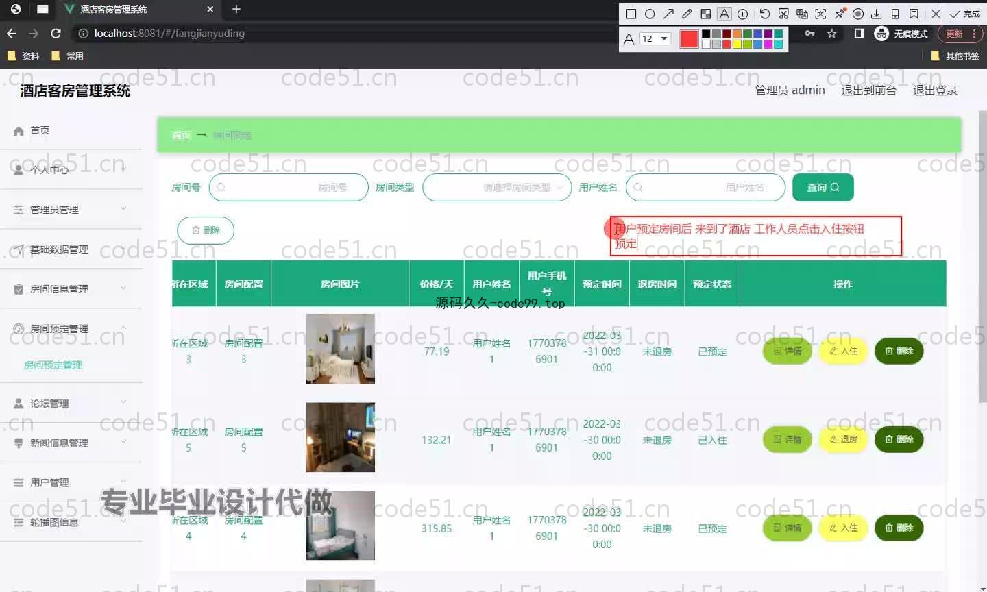Viewport: 987px width, 592px height.
Task: Expand the 用户管理 sidebar menu
Action: [x=71, y=482]
